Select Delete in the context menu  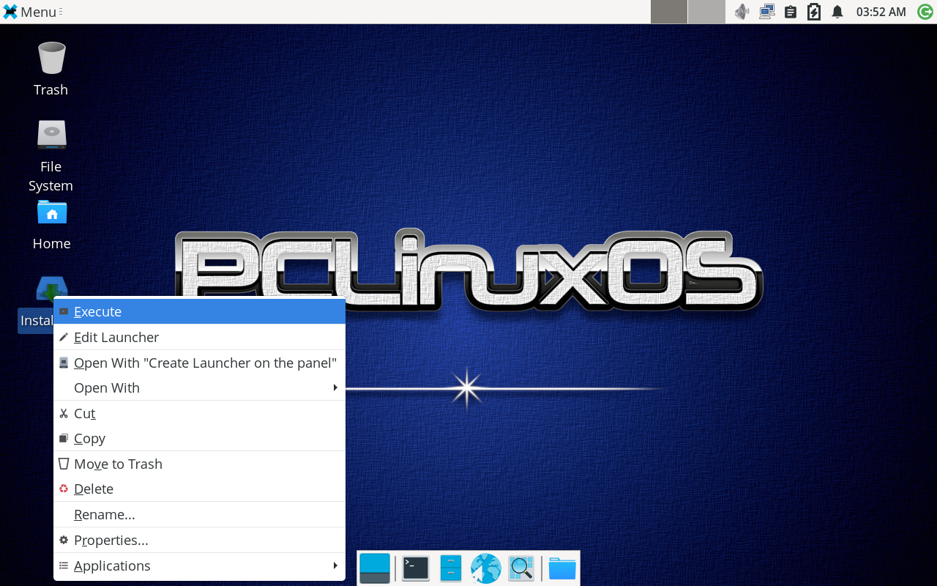(199, 489)
